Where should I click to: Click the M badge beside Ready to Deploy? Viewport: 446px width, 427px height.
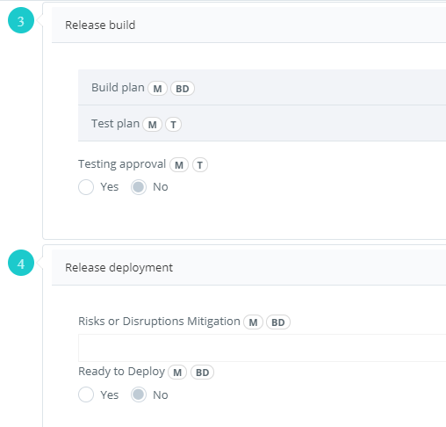pyautogui.click(x=177, y=373)
